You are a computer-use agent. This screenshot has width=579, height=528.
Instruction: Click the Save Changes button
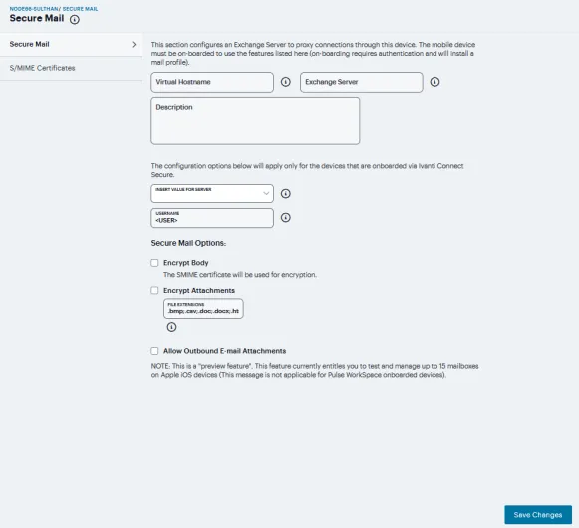pyautogui.click(x=538, y=515)
